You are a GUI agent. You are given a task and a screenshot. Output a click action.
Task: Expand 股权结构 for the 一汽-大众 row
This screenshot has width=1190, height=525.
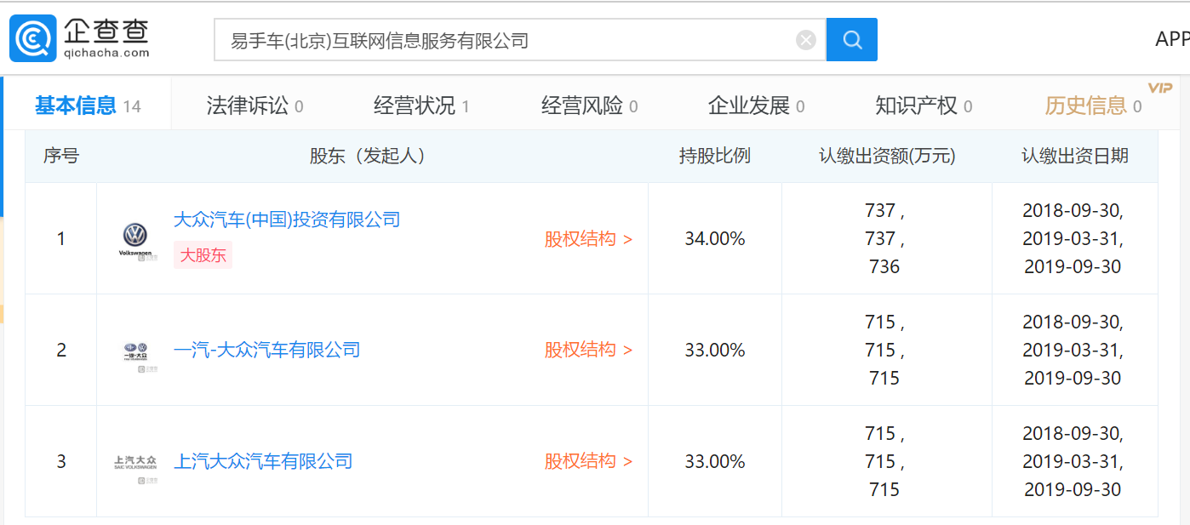pos(587,350)
